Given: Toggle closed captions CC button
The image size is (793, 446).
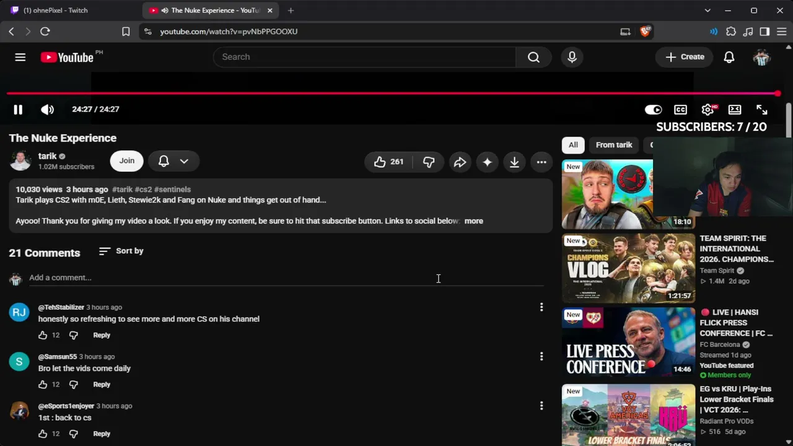Looking at the screenshot, I should pos(680,110).
